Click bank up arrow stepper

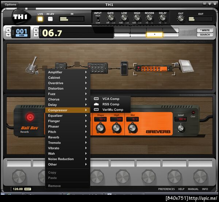point(8,30)
